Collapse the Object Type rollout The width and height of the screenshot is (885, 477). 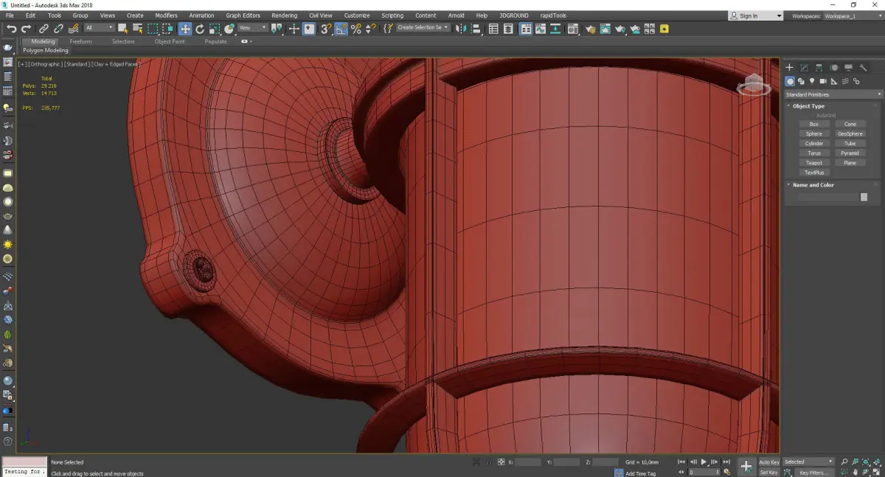point(808,106)
